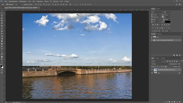The image size is (183, 103).
Task: Toggle Strikethrough in Character panel
Action: pyautogui.click(x=169, y=25)
